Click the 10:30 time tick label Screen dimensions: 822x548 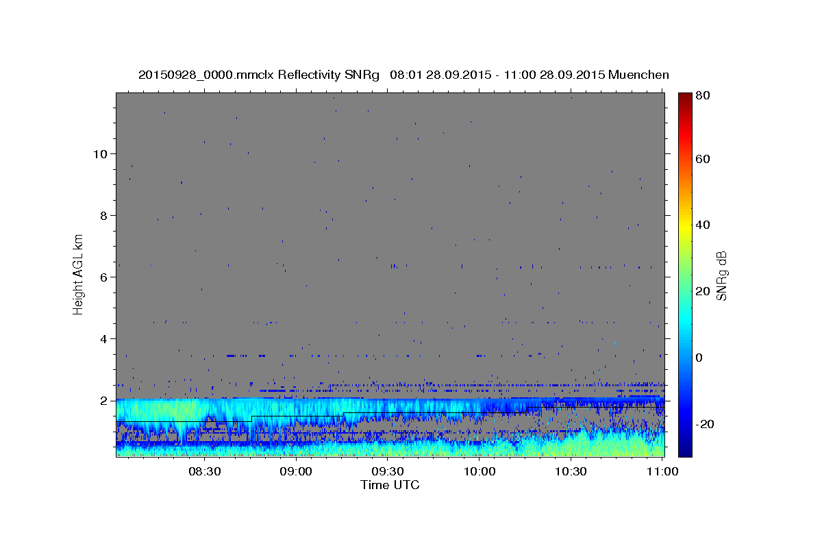coord(571,471)
